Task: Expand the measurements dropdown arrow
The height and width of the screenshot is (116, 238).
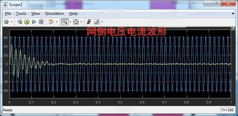Action: pos(102,22)
